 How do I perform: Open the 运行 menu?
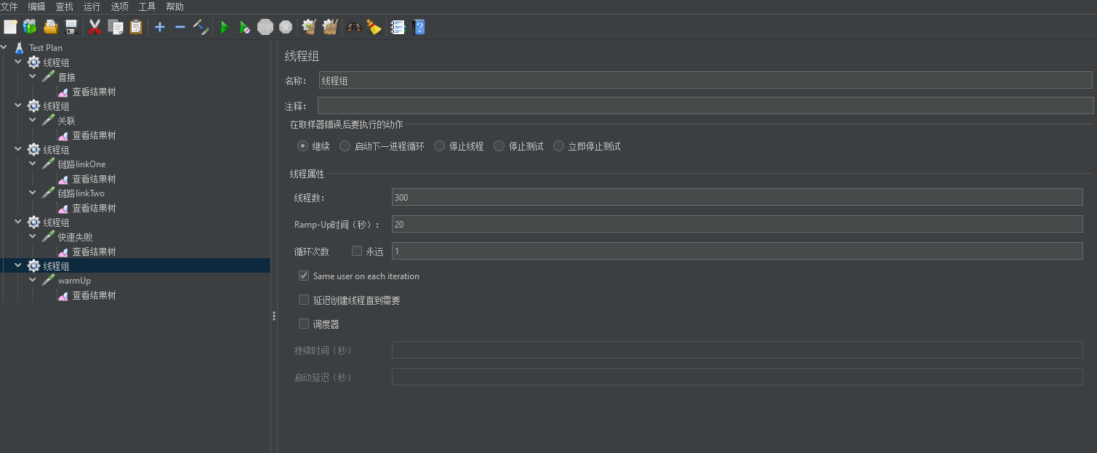coord(92,7)
